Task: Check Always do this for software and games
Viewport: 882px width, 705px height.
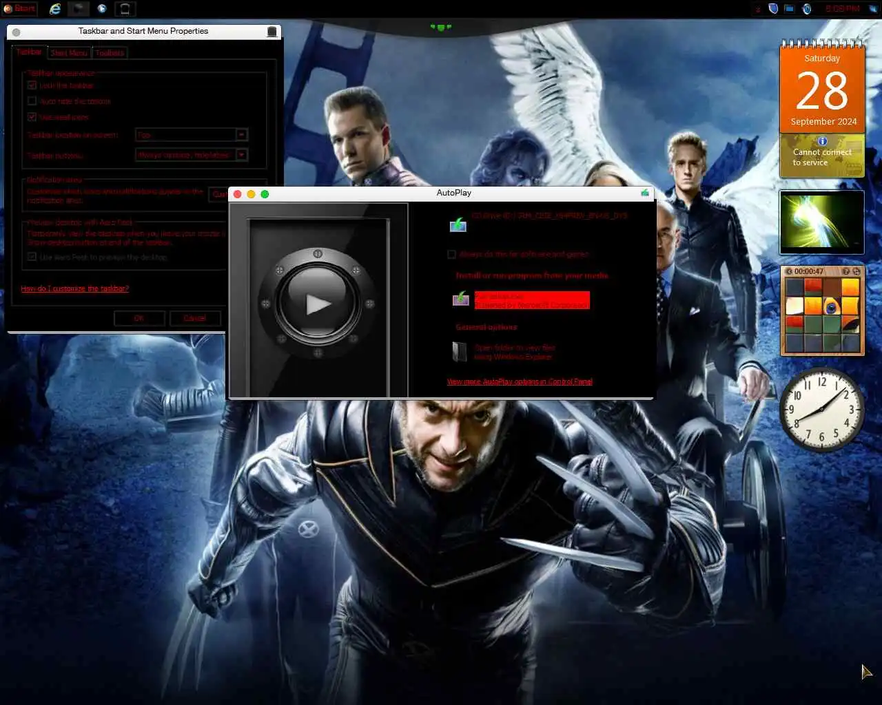Action: (451, 255)
